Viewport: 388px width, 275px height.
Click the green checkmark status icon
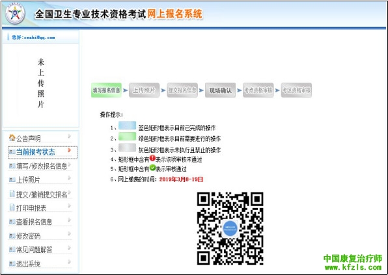point(152,168)
